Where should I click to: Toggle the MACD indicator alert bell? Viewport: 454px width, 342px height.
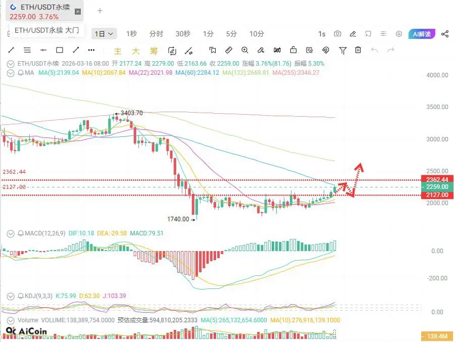click(21, 233)
